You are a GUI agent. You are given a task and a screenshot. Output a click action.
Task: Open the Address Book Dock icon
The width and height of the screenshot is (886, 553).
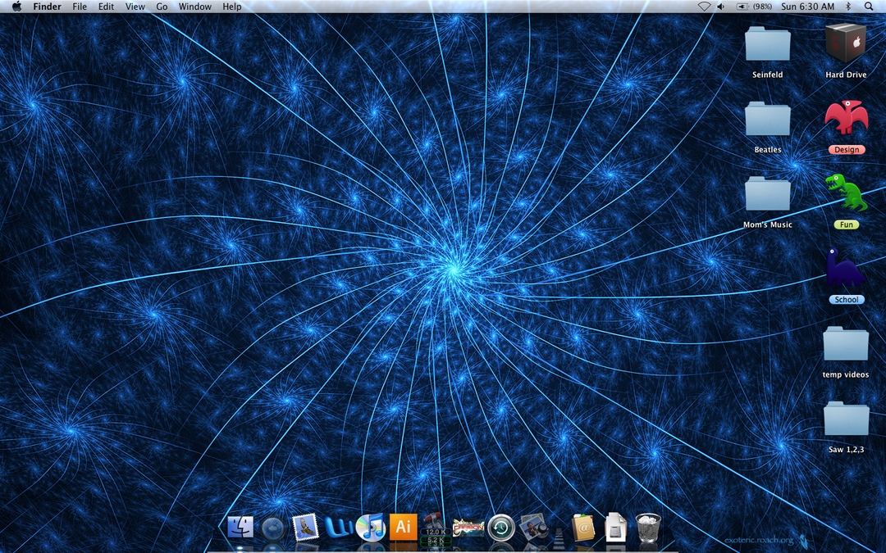point(583,528)
